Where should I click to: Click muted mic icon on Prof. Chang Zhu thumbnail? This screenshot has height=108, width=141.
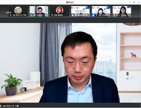click(x=114, y=15)
